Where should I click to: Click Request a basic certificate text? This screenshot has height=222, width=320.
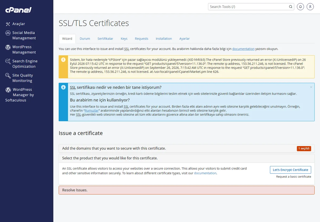tap(294, 177)
